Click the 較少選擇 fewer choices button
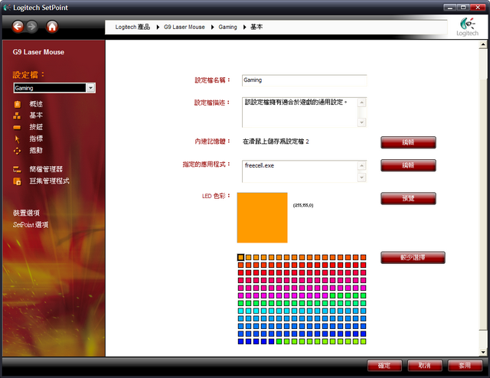This screenshot has width=490, height=378. tap(413, 257)
